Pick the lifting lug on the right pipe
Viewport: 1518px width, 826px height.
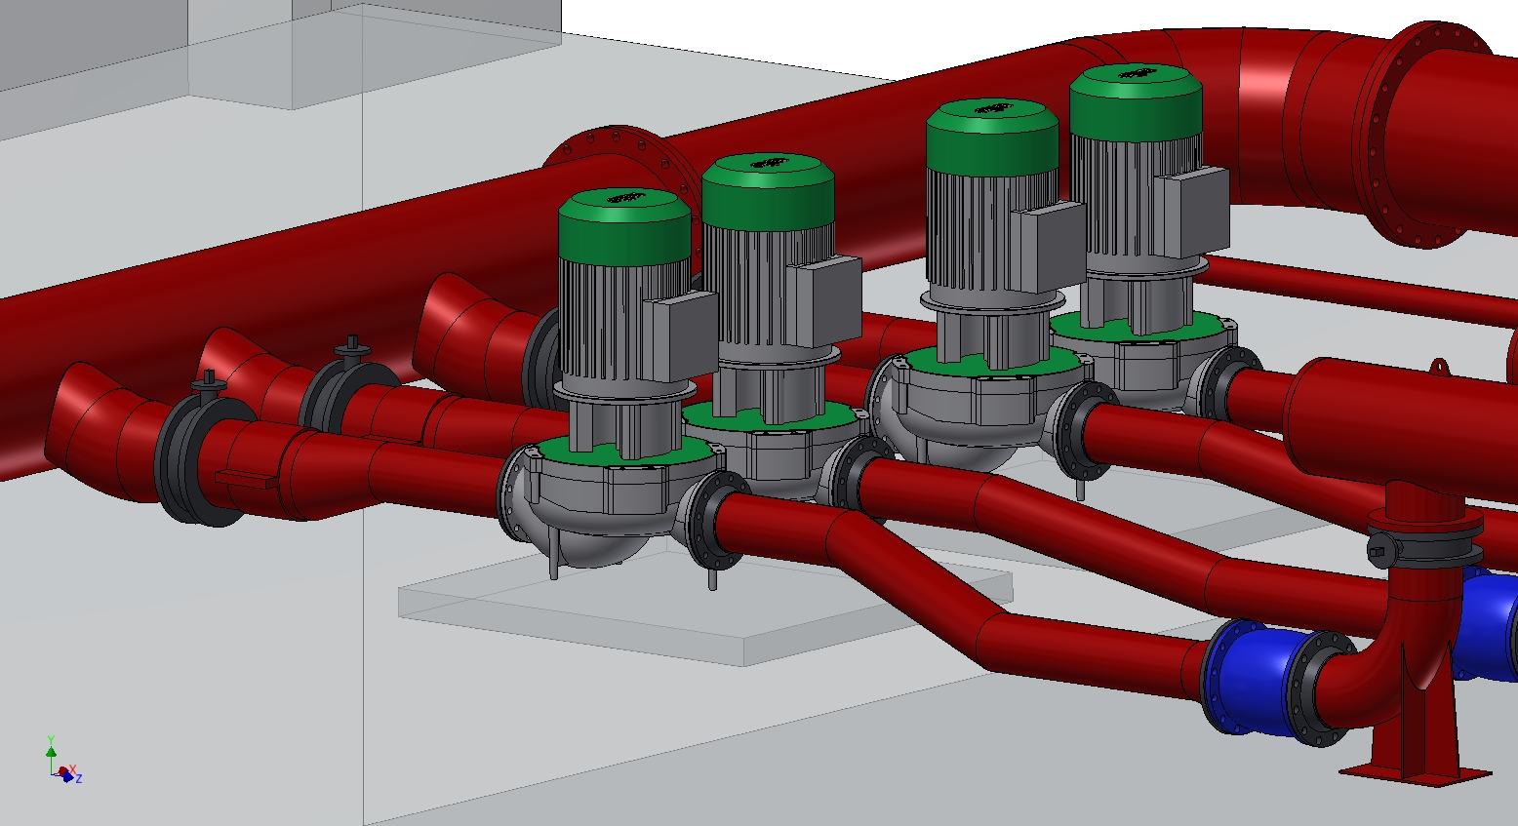[x=1441, y=369]
